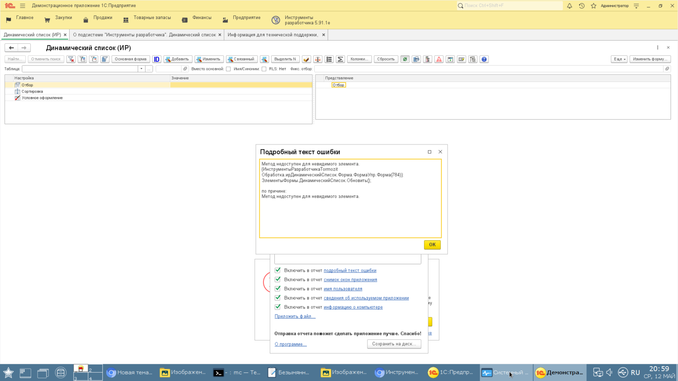Open the Таблица field dropdown arrow

click(141, 69)
